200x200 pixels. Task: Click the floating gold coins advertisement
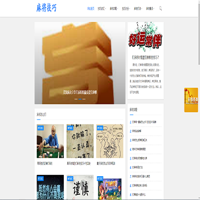point(191,100)
